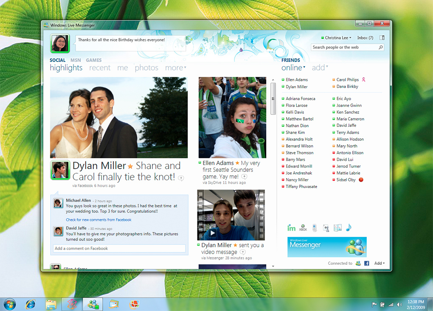Click the Facebook connected service icon

point(366,263)
